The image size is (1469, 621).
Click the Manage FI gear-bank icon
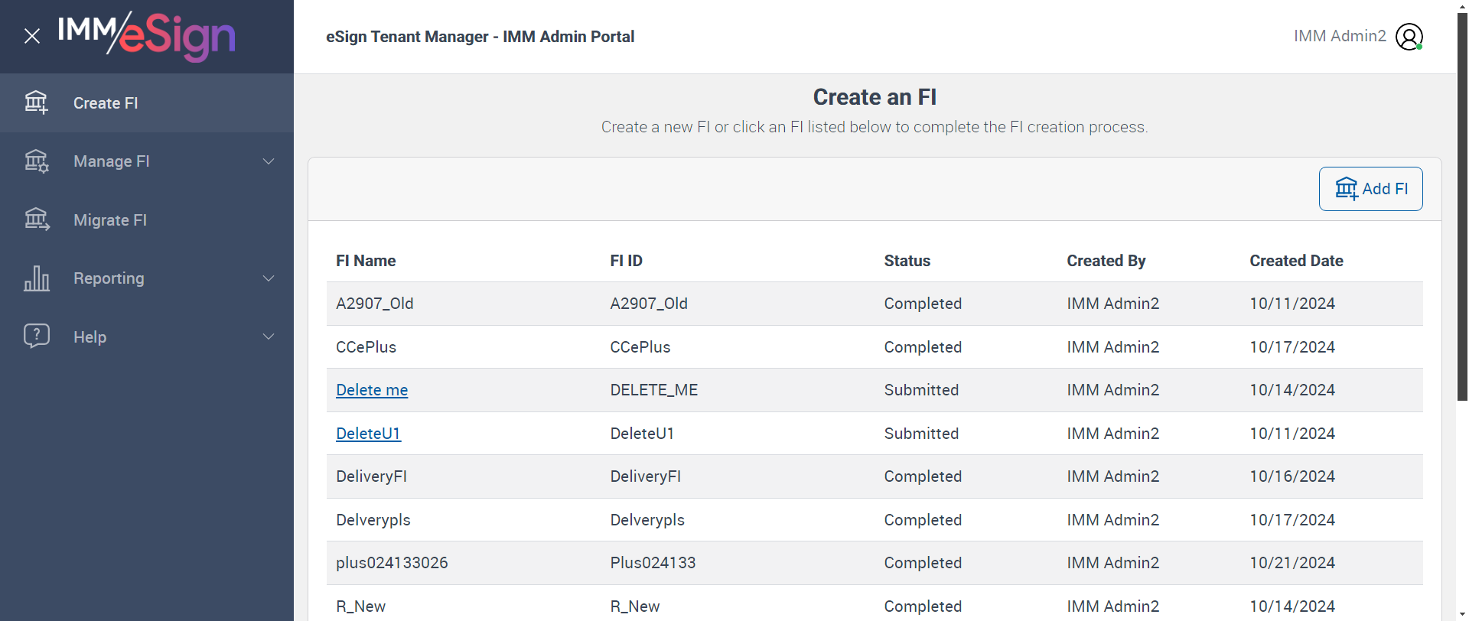[36, 161]
